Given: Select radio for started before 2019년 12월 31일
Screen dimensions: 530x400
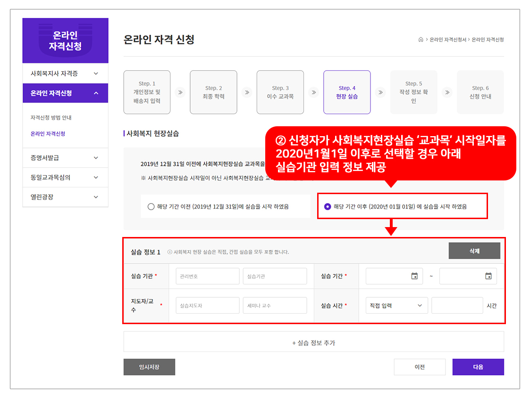Looking at the screenshot, I should click(151, 206).
